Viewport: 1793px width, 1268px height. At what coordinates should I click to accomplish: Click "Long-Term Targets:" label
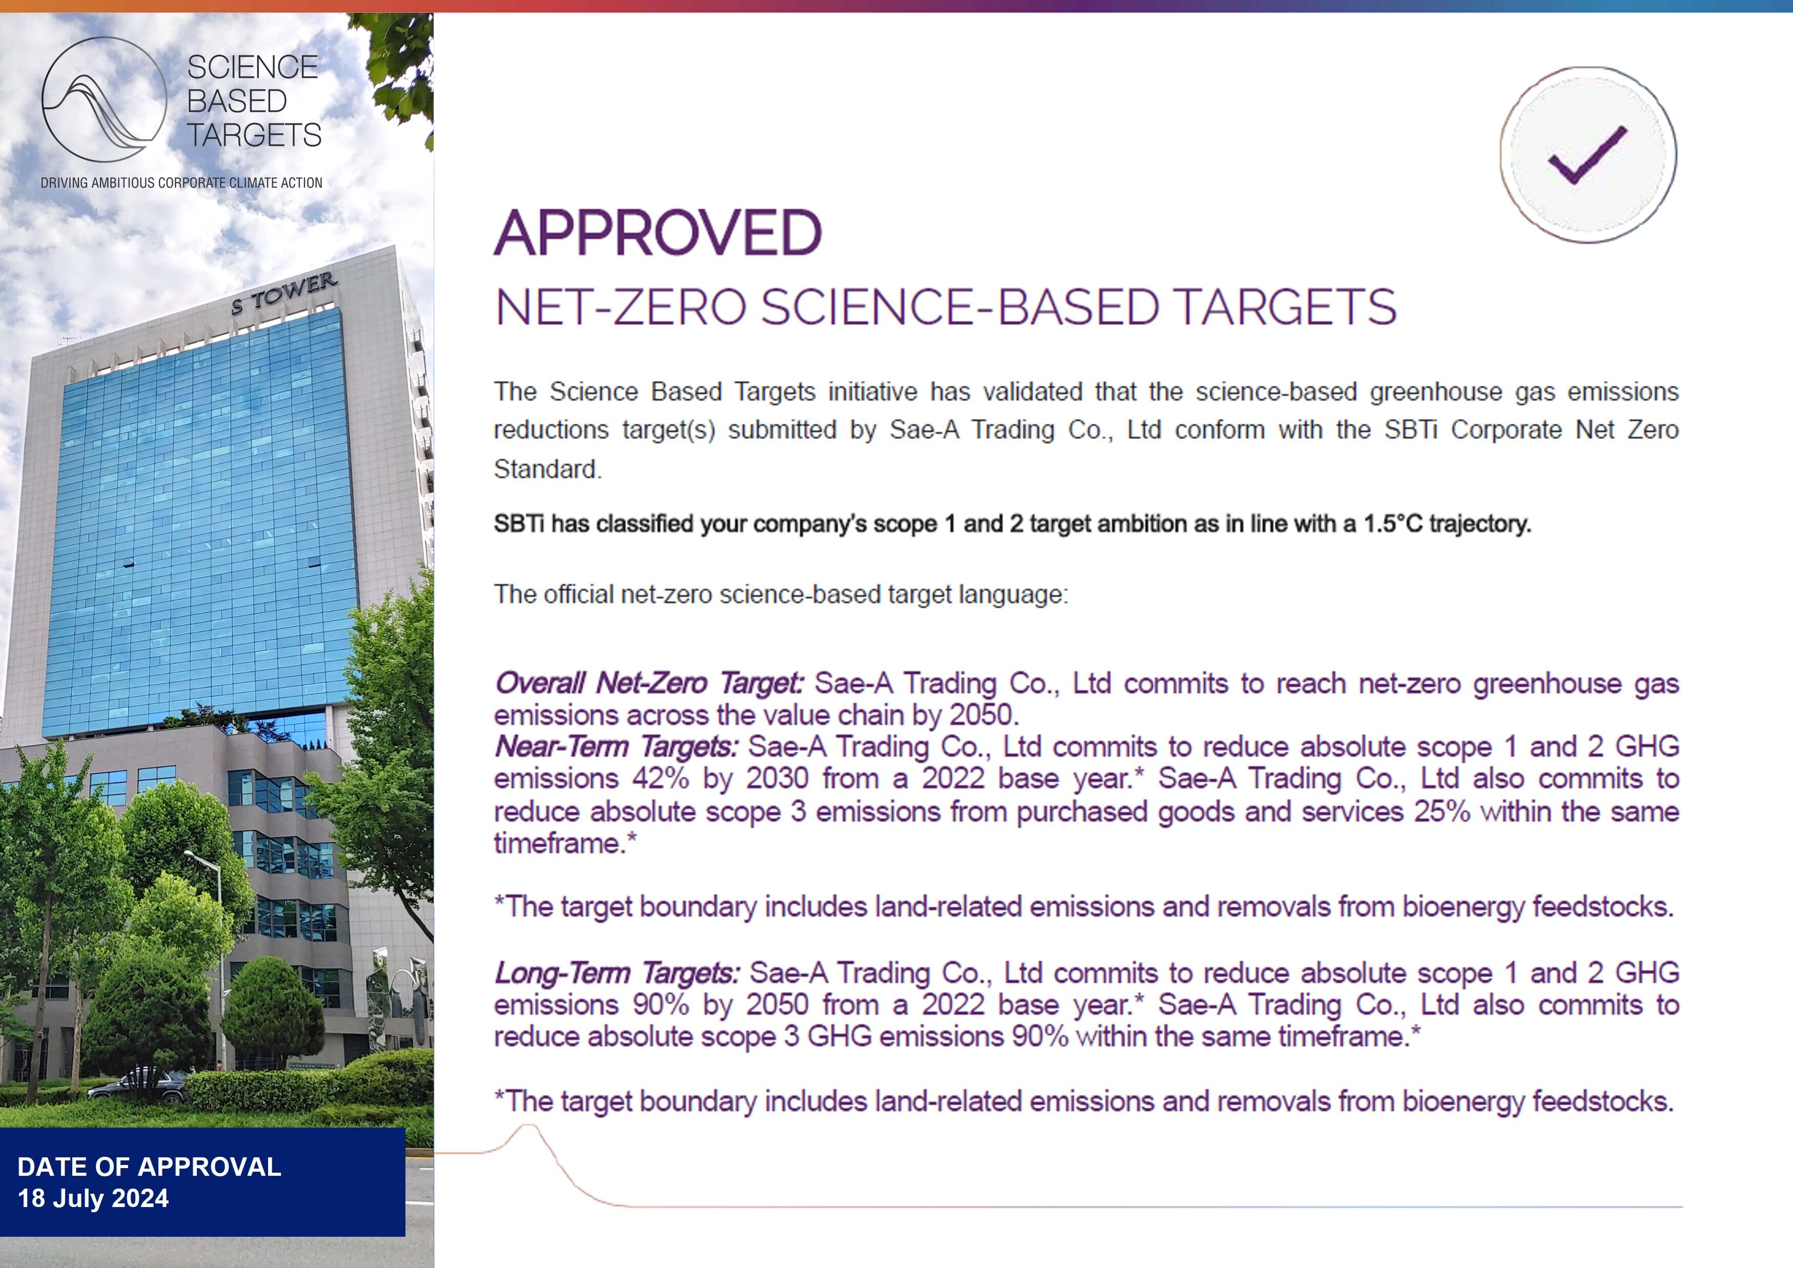click(x=617, y=973)
